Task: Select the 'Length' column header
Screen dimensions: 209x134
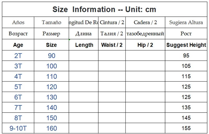Action: click(x=84, y=45)
